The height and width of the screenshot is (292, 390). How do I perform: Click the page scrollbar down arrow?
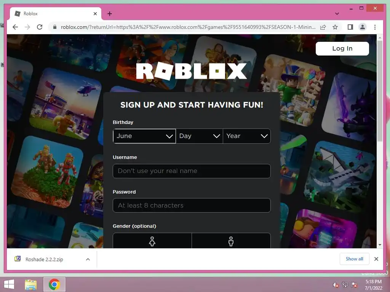[380, 245]
